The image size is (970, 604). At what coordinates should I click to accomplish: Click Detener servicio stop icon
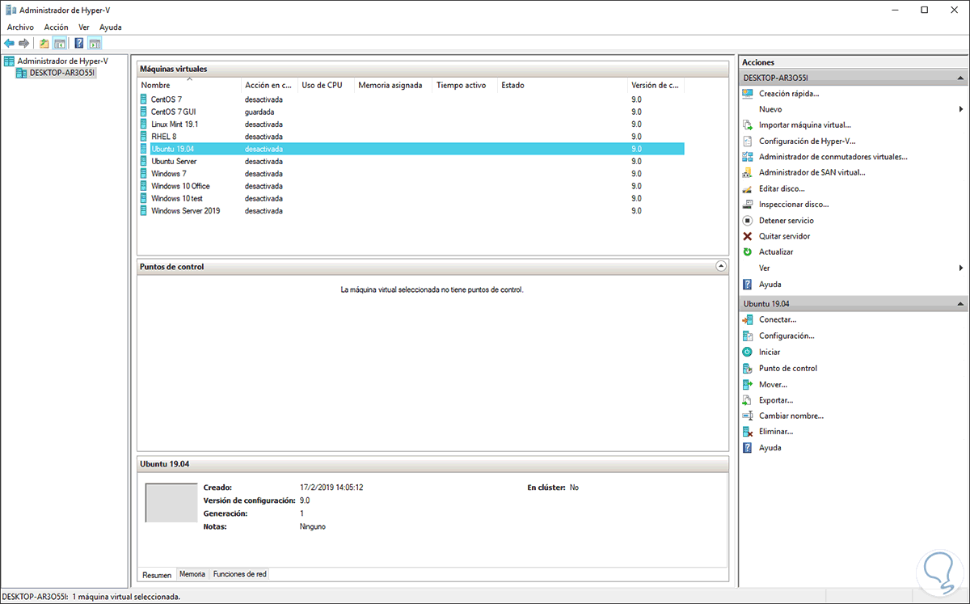pyautogui.click(x=748, y=220)
